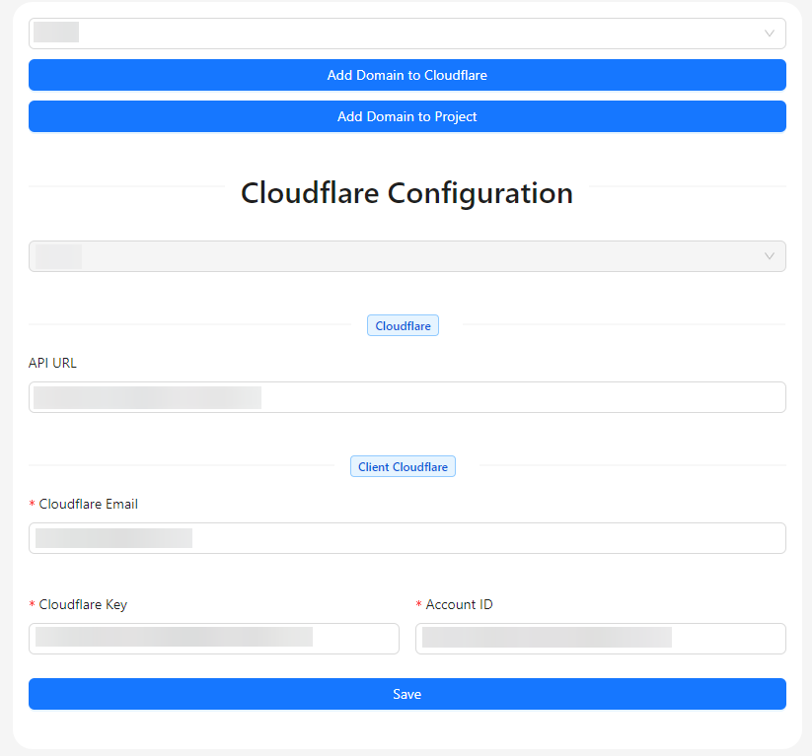Focus the Cloudflare Email input field
The height and width of the screenshot is (756, 812).
pyautogui.click(x=406, y=538)
